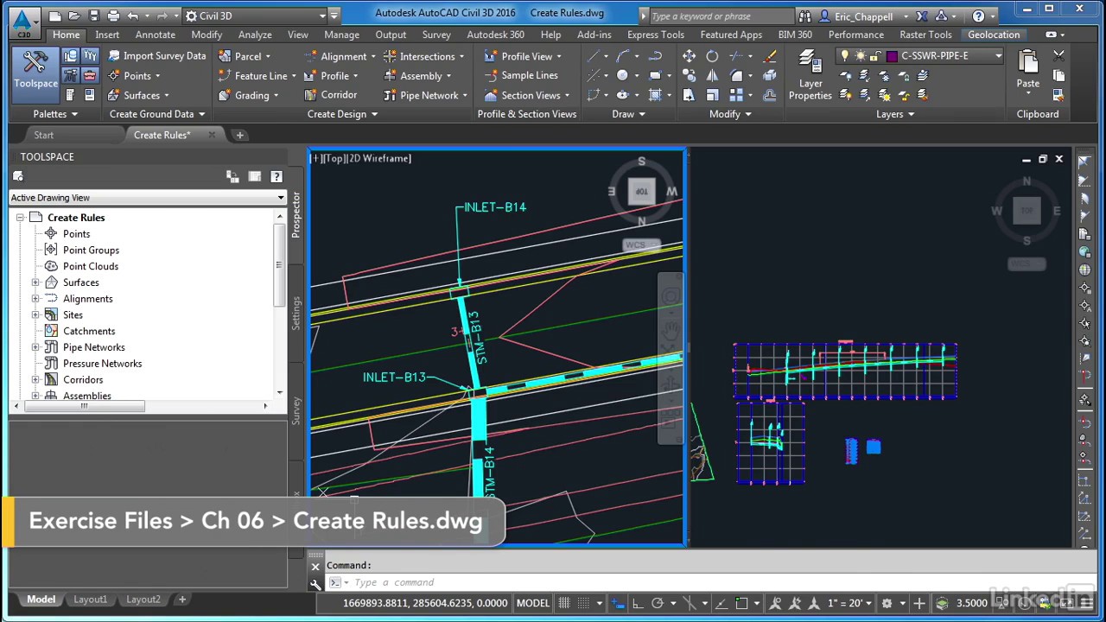This screenshot has height=622, width=1106.
Task: Toggle Ortho mode in status bar
Action: click(637, 603)
